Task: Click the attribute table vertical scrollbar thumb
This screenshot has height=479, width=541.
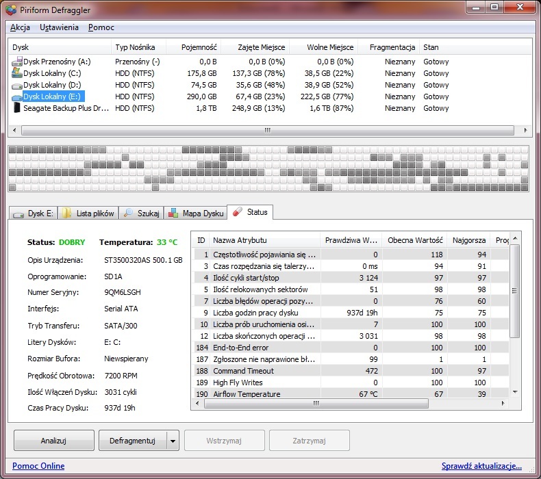Action: pyautogui.click(x=514, y=291)
